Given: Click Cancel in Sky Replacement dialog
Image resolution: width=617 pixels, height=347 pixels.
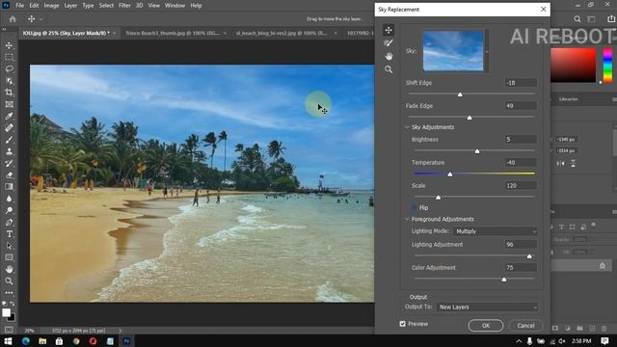Looking at the screenshot, I should click(x=525, y=326).
